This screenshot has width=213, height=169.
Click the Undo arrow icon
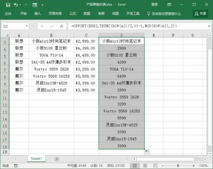pos(16,5)
